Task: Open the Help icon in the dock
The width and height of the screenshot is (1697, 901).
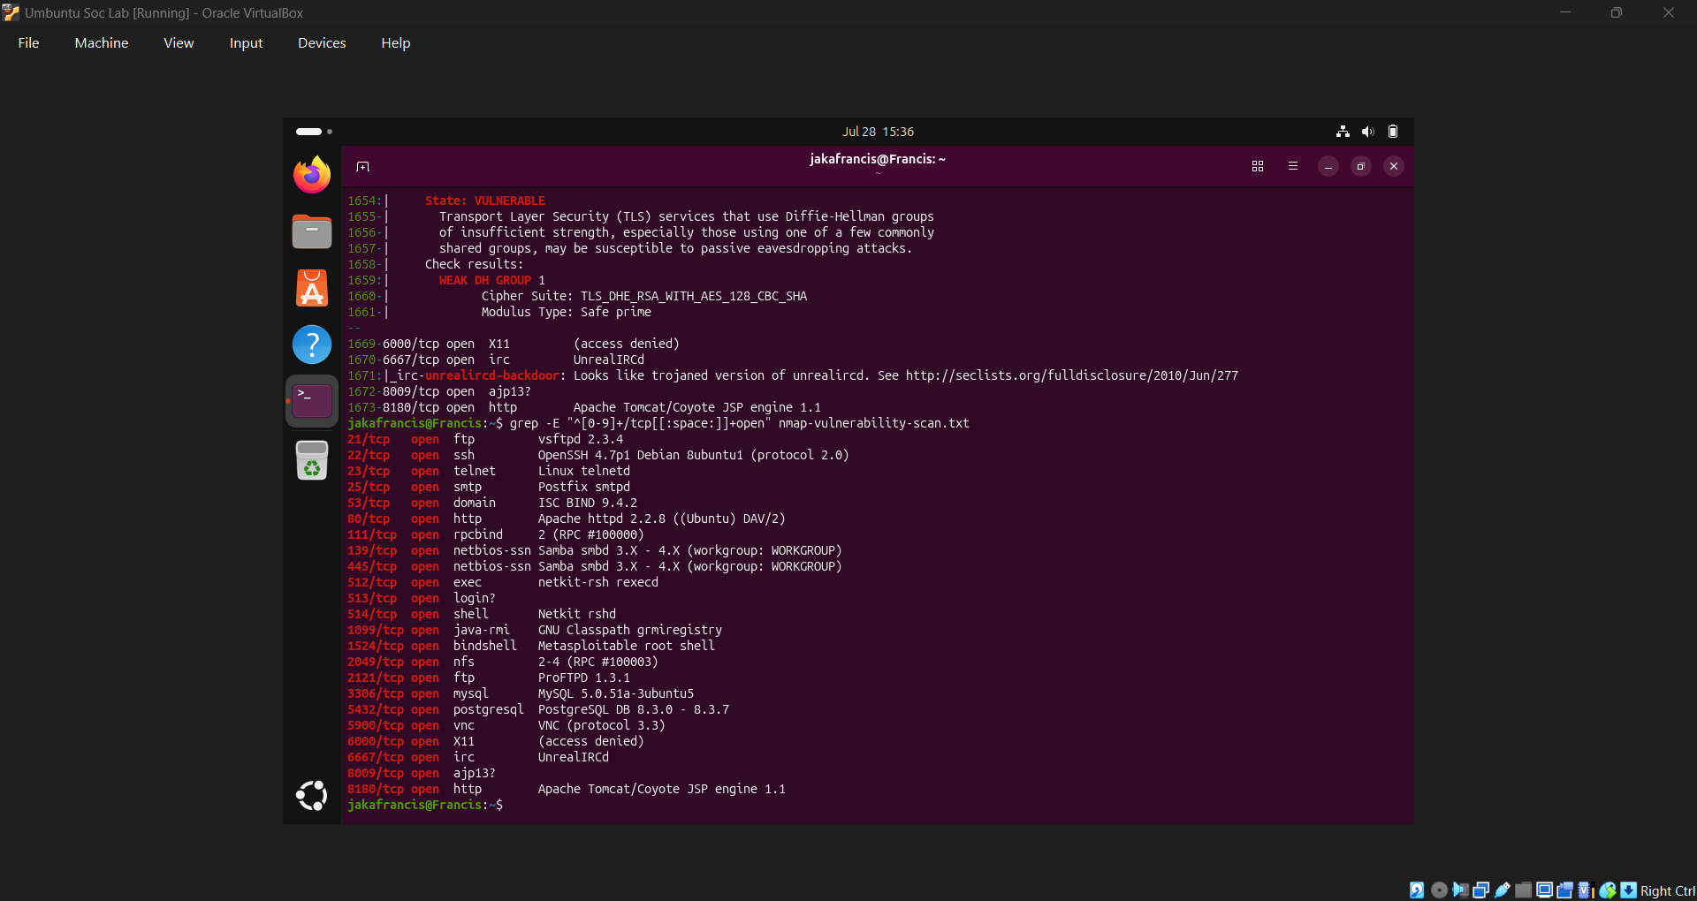Action: tap(312, 344)
